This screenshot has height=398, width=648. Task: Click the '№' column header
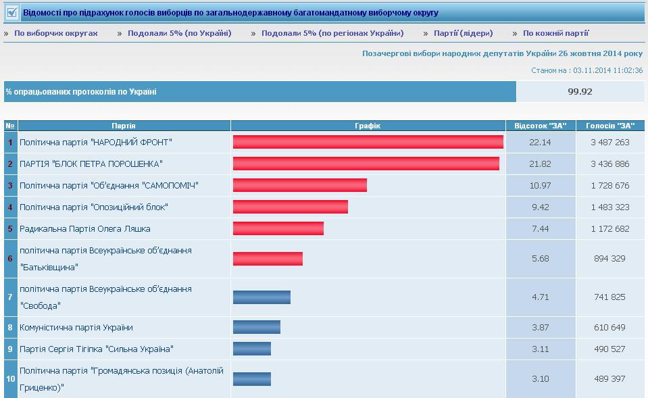pyautogui.click(x=10, y=126)
